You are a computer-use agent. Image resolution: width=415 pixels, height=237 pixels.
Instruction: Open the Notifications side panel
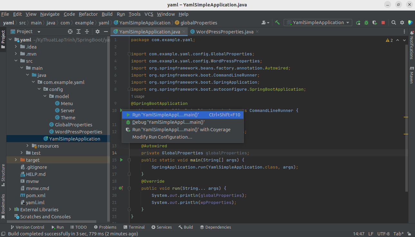[x=411, y=45]
